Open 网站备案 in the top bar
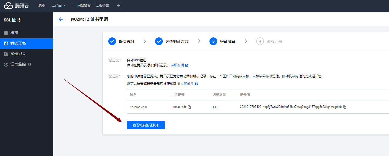 point(84,6)
